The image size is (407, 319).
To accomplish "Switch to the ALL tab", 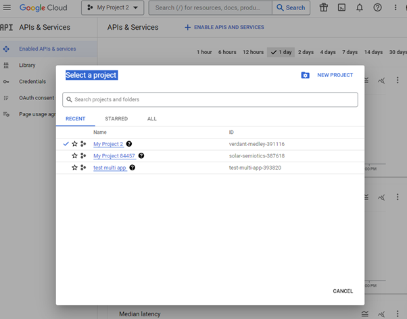I will [x=152, y=119].
